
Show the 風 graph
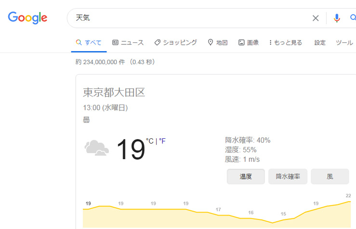coord(330,176)
